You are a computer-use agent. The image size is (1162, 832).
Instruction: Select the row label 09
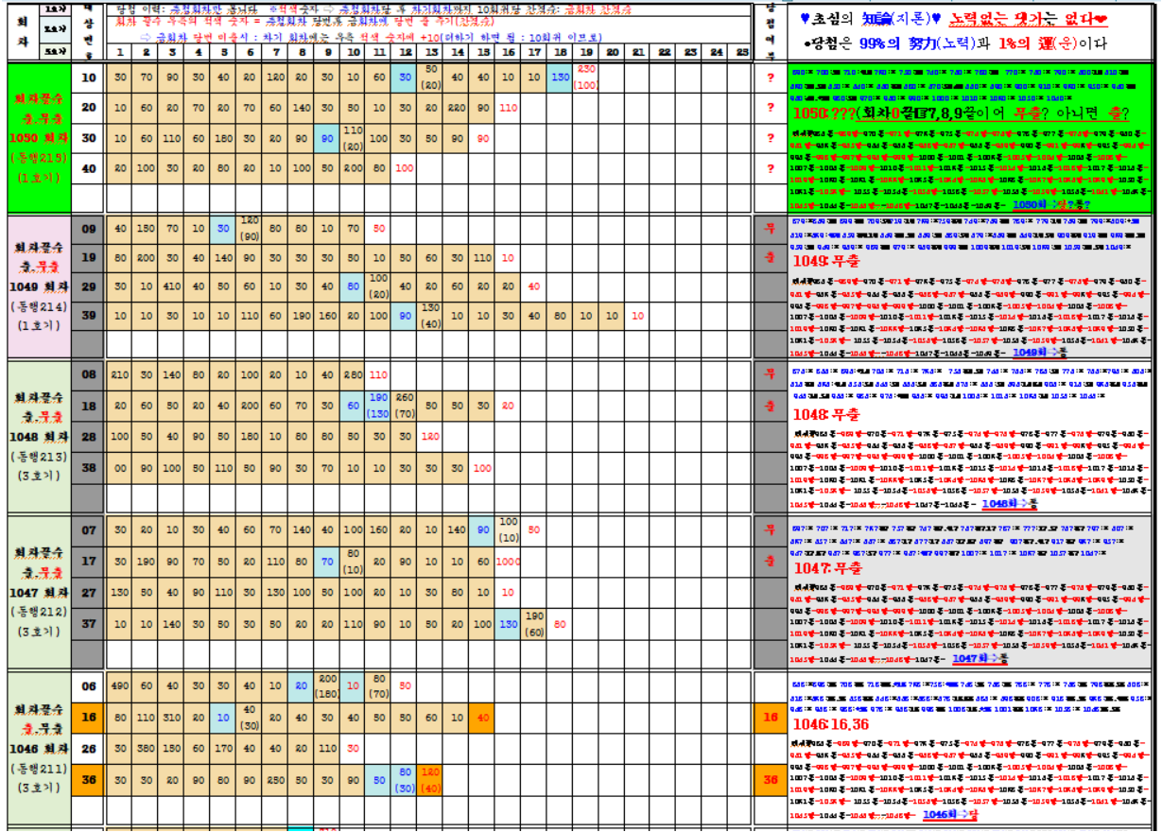click(89, 228)
